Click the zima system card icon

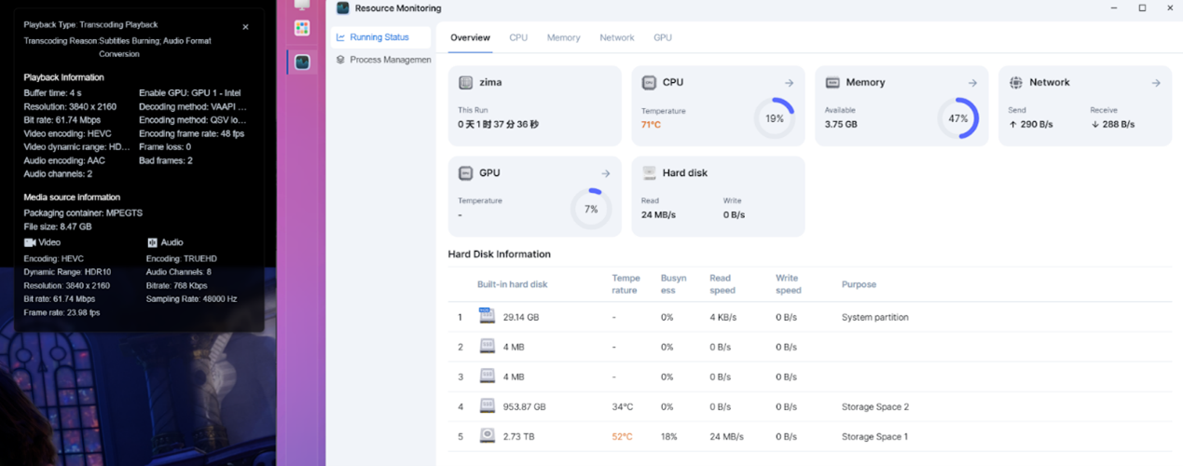(x=465, y=83)
